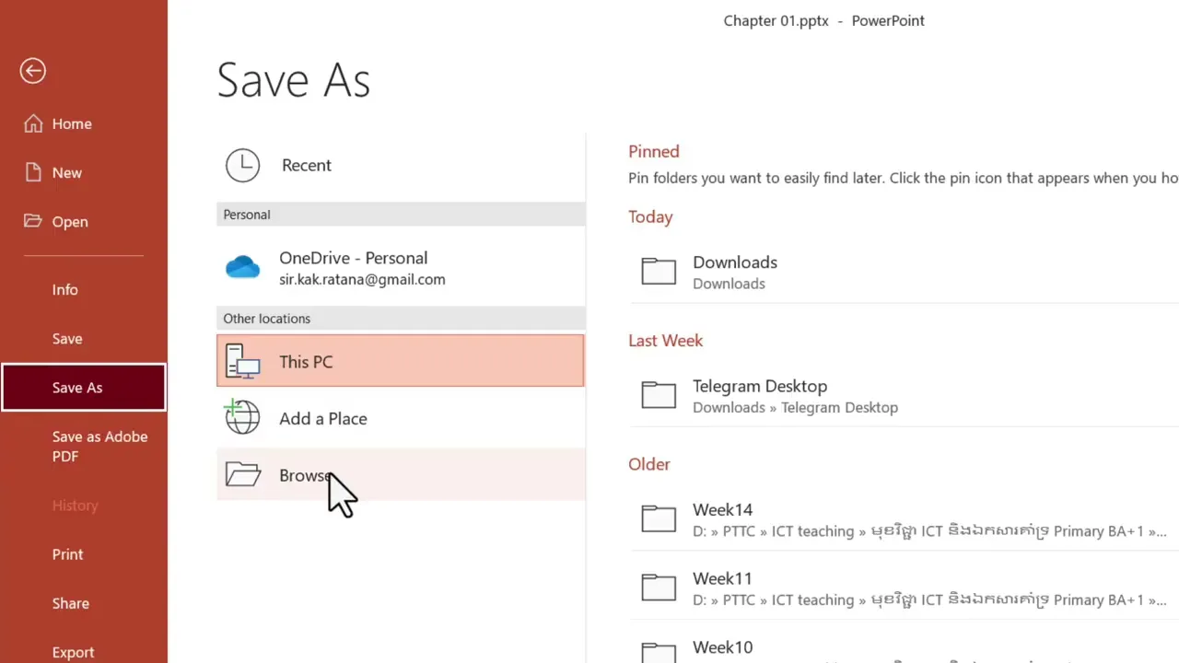The height and width of the screenshot is (663, 1179).
Task: Click the Telegram Desktop folder icon
Action: tap(659, 394)
